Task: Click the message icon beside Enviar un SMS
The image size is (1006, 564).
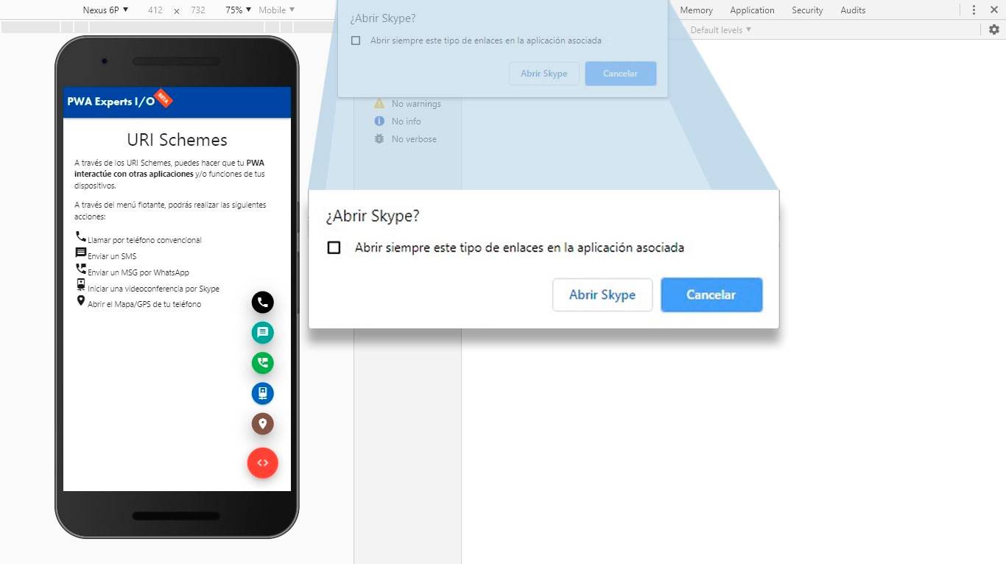Action: [x=80, y=253]
